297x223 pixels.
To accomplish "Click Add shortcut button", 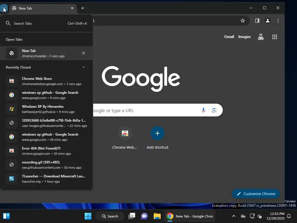I will pyautogui.click(x=157, y=138).
